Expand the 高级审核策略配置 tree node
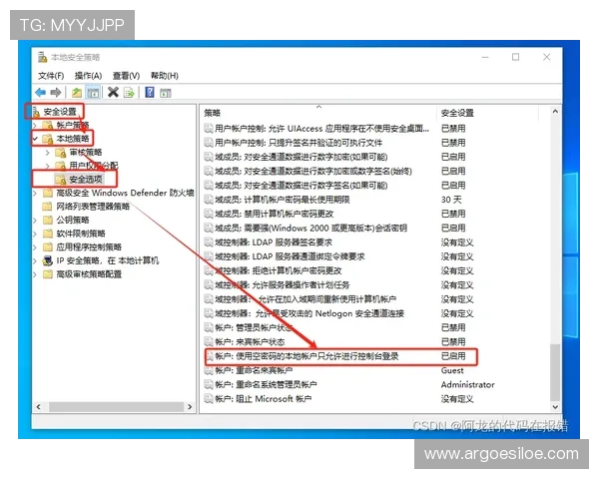599x479 pixels. click(x=35, y=274)
